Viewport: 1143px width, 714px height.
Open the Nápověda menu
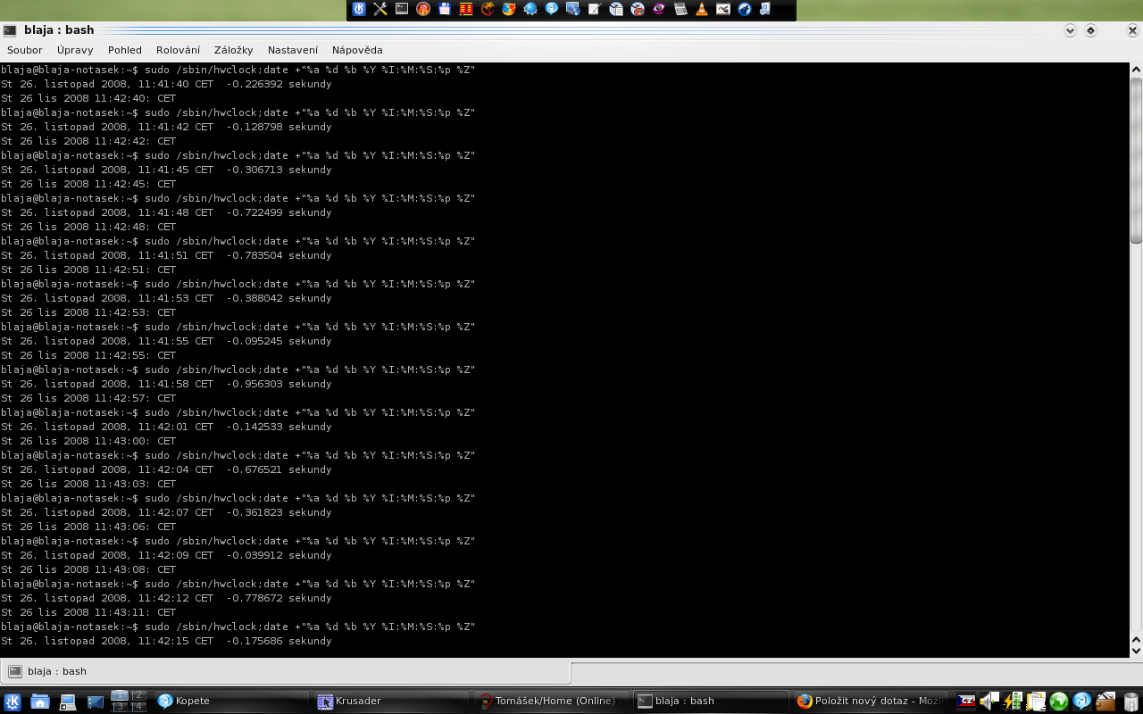tap(357, 50)
